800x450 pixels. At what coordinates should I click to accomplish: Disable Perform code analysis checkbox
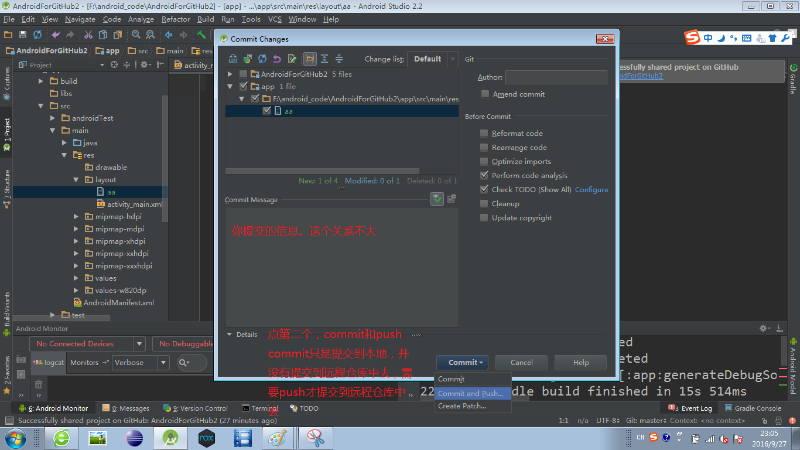pyautogui.click(x=484, y=175)
